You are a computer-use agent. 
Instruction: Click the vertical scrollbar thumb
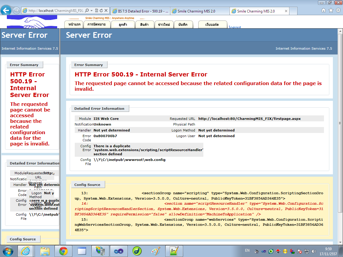tap(340, 123)
